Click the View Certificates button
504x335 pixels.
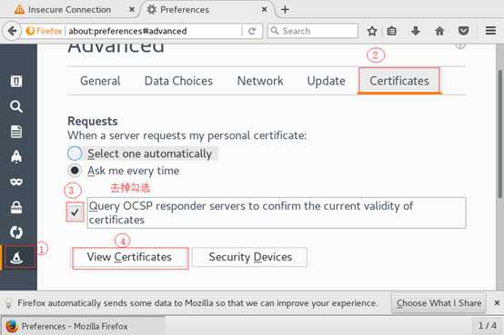pos(129,257)
